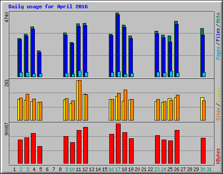Screen dimensions: 223x174
Task: Click the red KBytes bar for day 10
Action: coord(72,153)
